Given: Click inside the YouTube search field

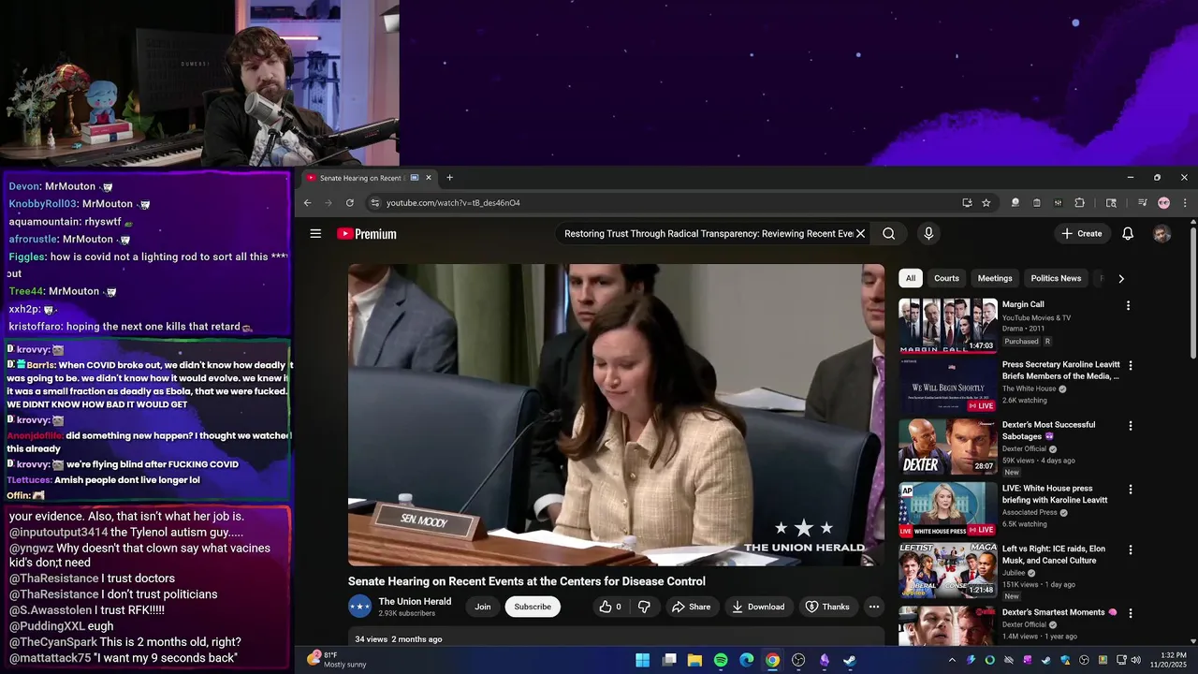Looking at the screenshot, I should (707, 234).
